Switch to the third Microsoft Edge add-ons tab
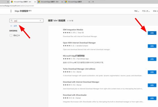 tap(77, 2)
